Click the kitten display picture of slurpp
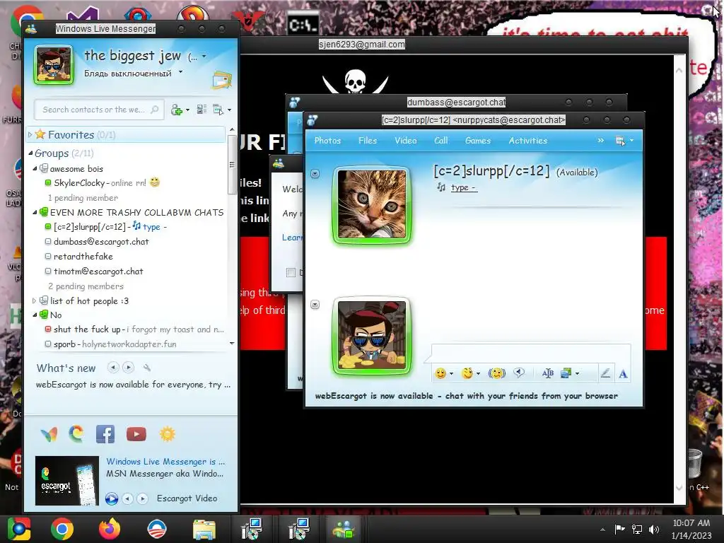Viewport: 724px width, 543px height. click(x=372, y=204)
